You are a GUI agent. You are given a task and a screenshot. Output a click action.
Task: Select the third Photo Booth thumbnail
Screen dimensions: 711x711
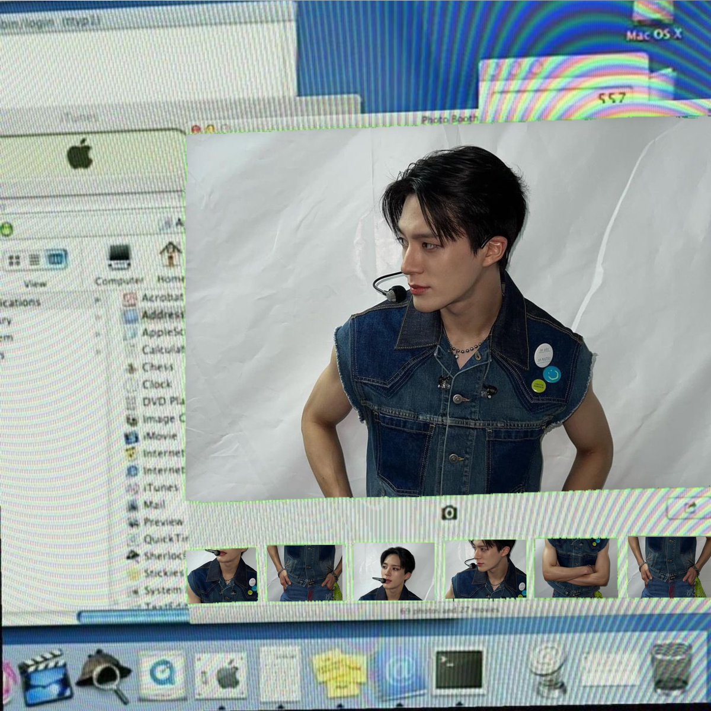pyautogui.click(x=394, y=572)
